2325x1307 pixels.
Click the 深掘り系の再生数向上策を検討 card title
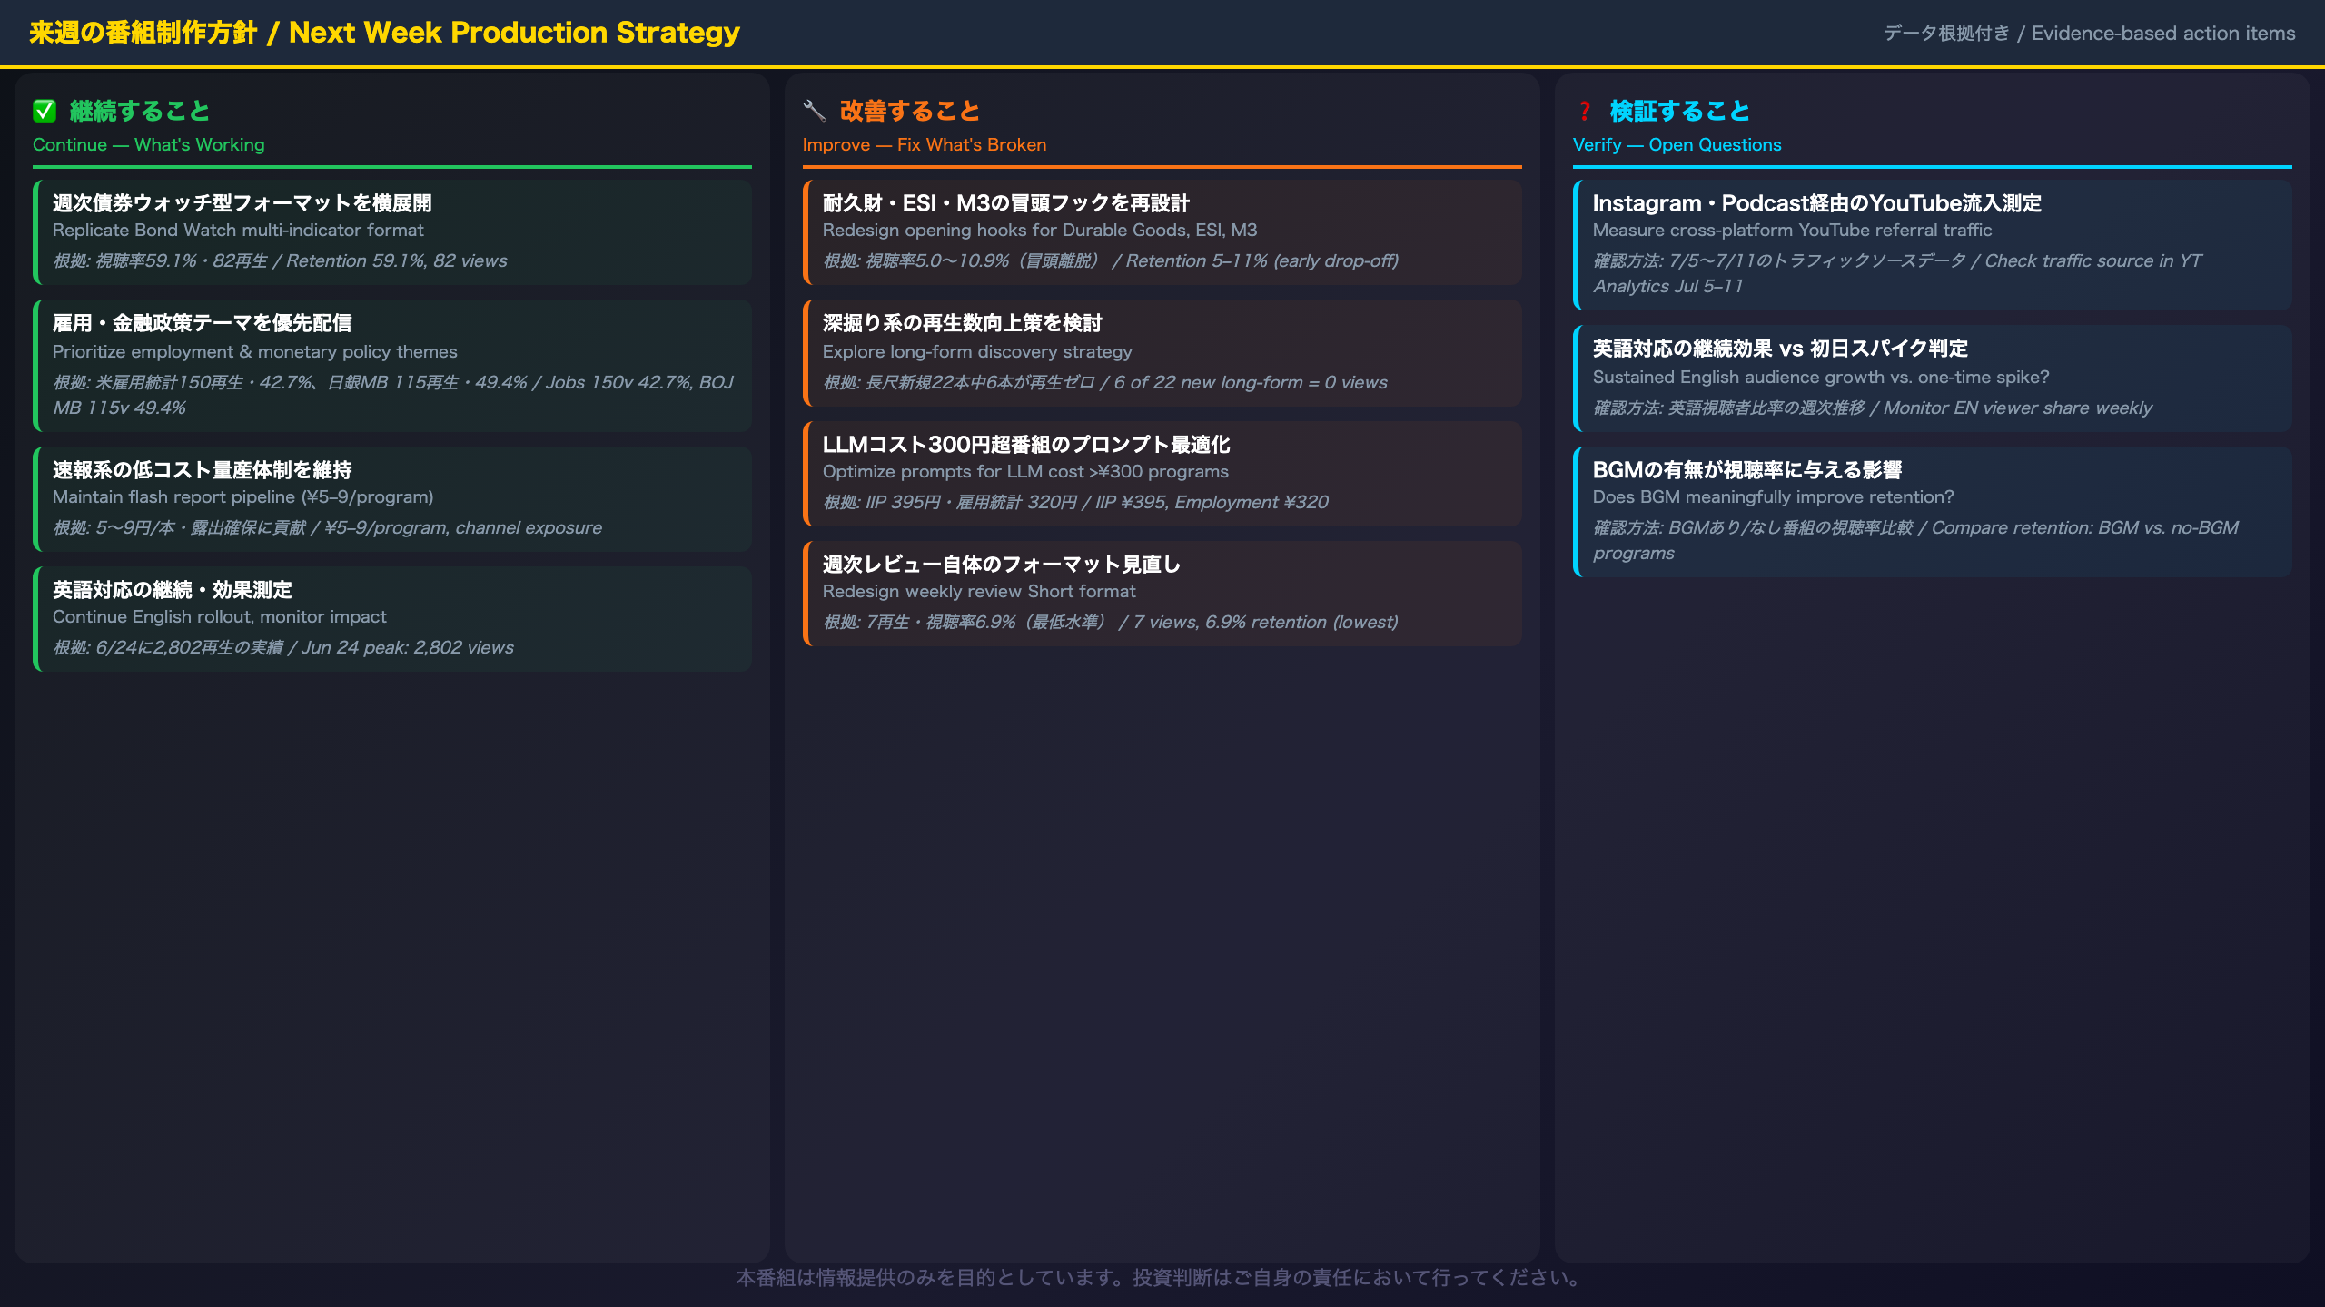tap(963, 323)
